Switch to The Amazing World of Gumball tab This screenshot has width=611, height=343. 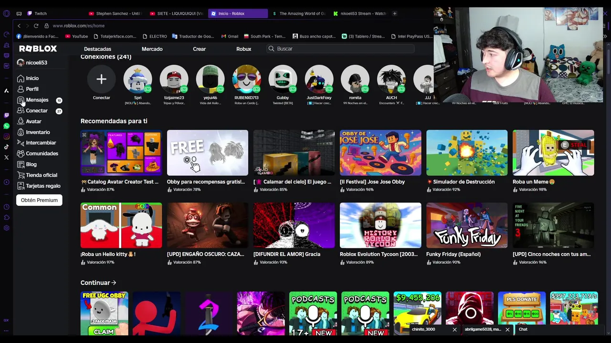299,13
